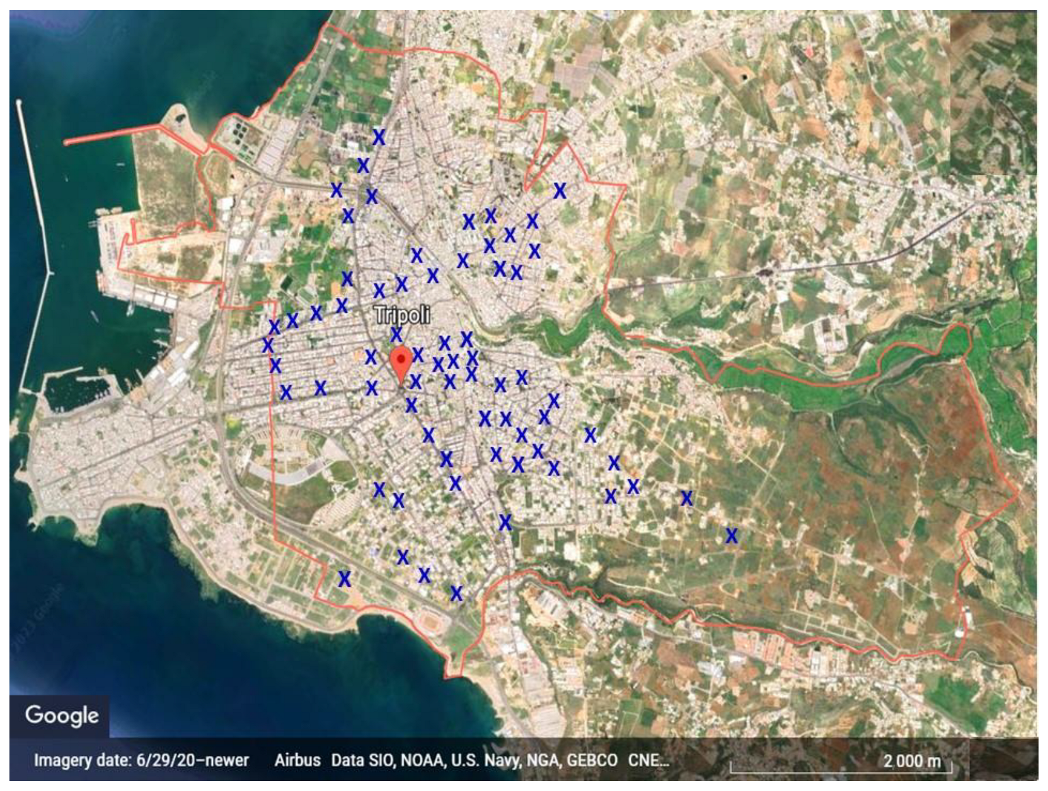The image size is (1048, 791).
Task: Click the northern tip of the long breakwater
Action: [19, 102]
